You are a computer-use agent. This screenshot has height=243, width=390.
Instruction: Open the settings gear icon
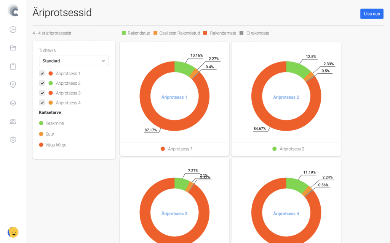(x=13, y=140)
